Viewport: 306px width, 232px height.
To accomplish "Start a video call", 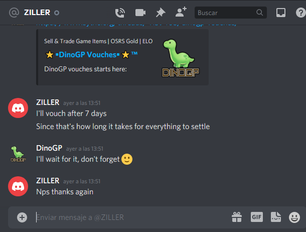I will coord(140,13).
